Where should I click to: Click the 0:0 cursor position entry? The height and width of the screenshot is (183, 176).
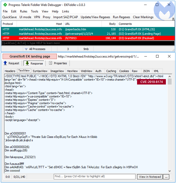coord(8,177)
